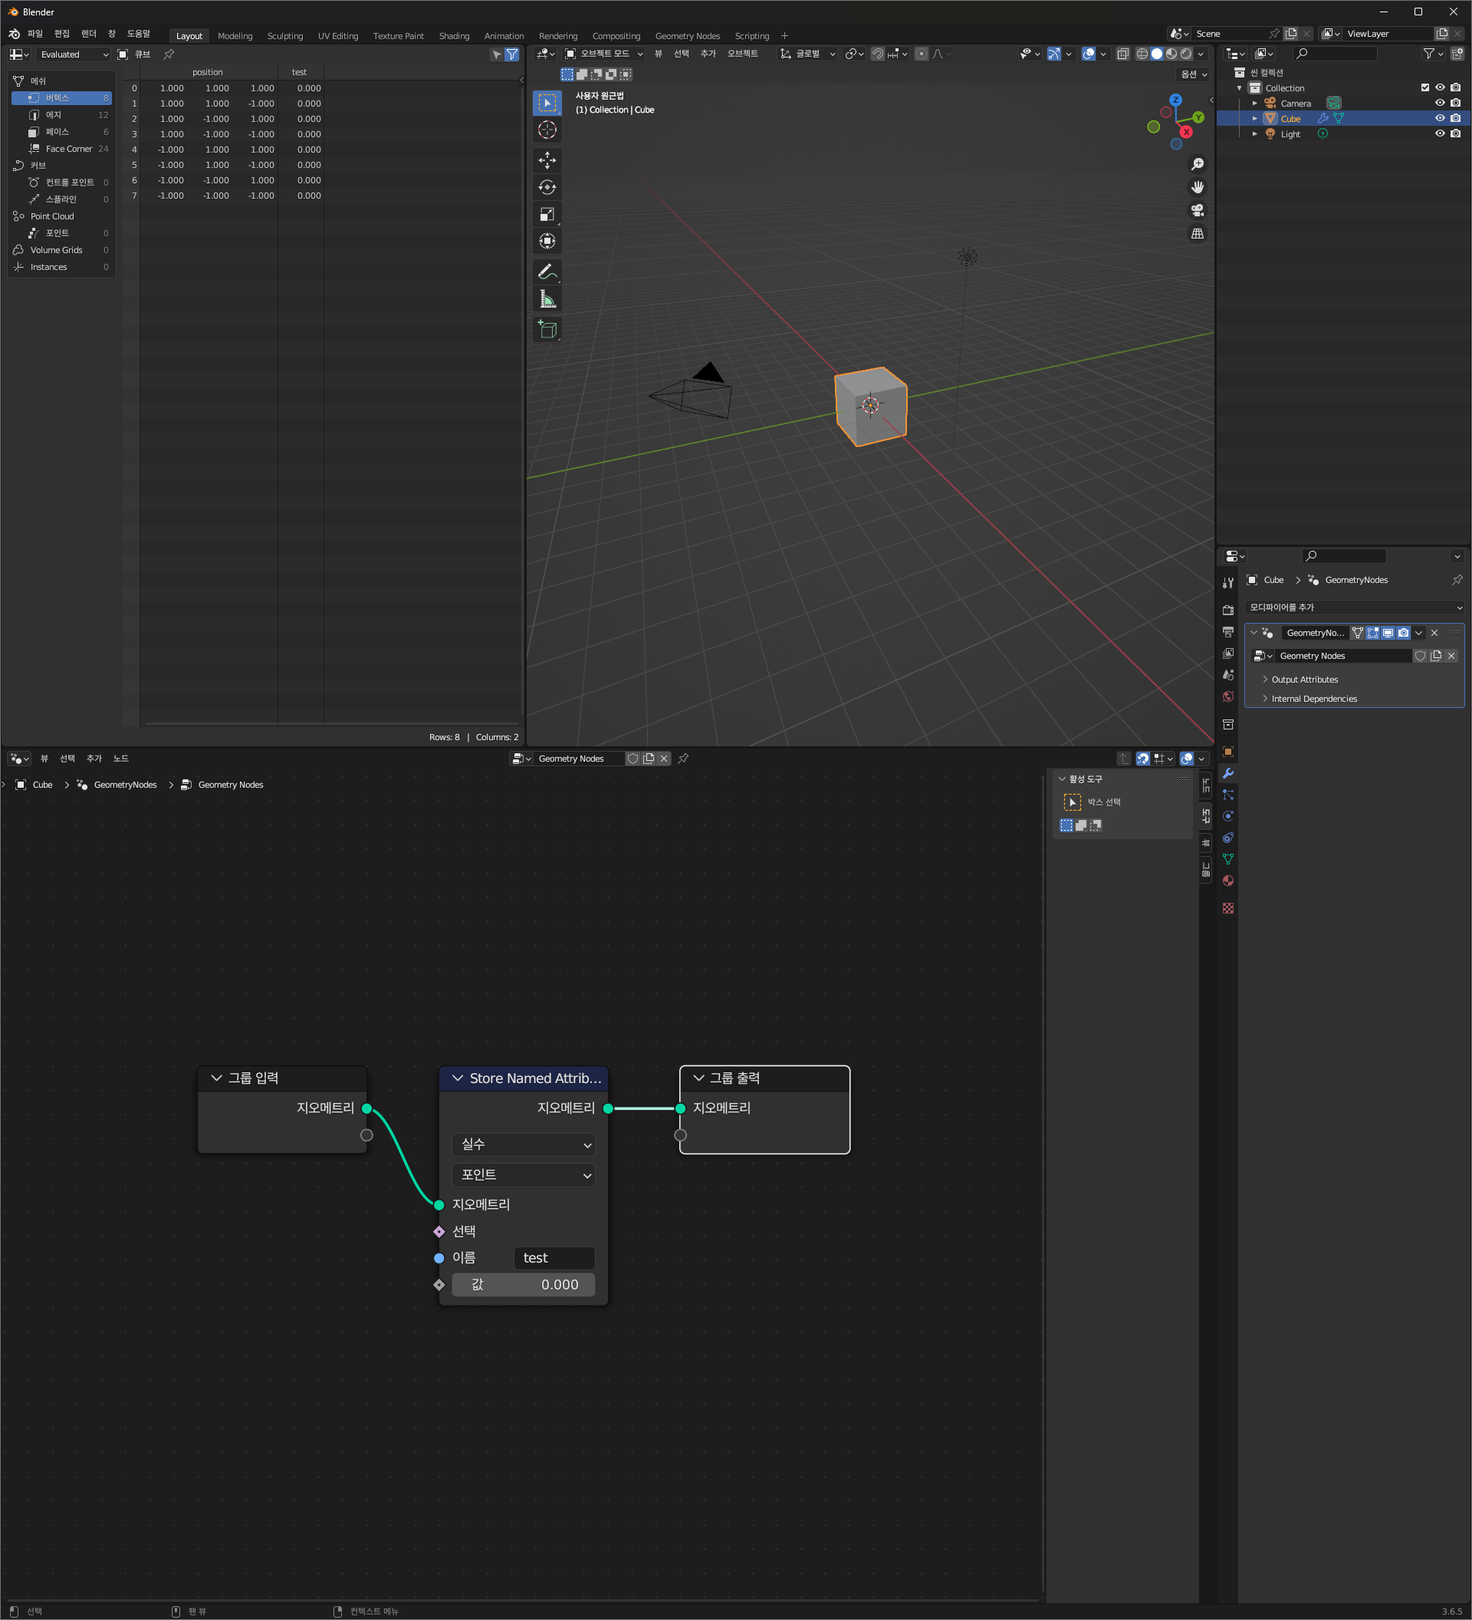Open the 포인트 domain dropdown

click(524, 1175)
